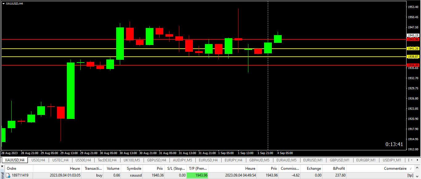The height and width of the screenshot is (179, 421).
Task: Click the 4 Sep 05:00 time label
Action: click(x=285, y=153)
